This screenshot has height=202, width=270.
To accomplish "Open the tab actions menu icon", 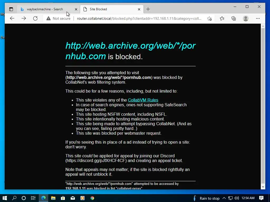I will pos(11,9).
